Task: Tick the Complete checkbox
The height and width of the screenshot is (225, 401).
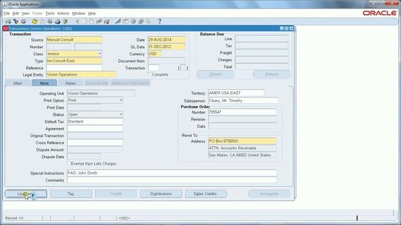Action: click(150, 74)
